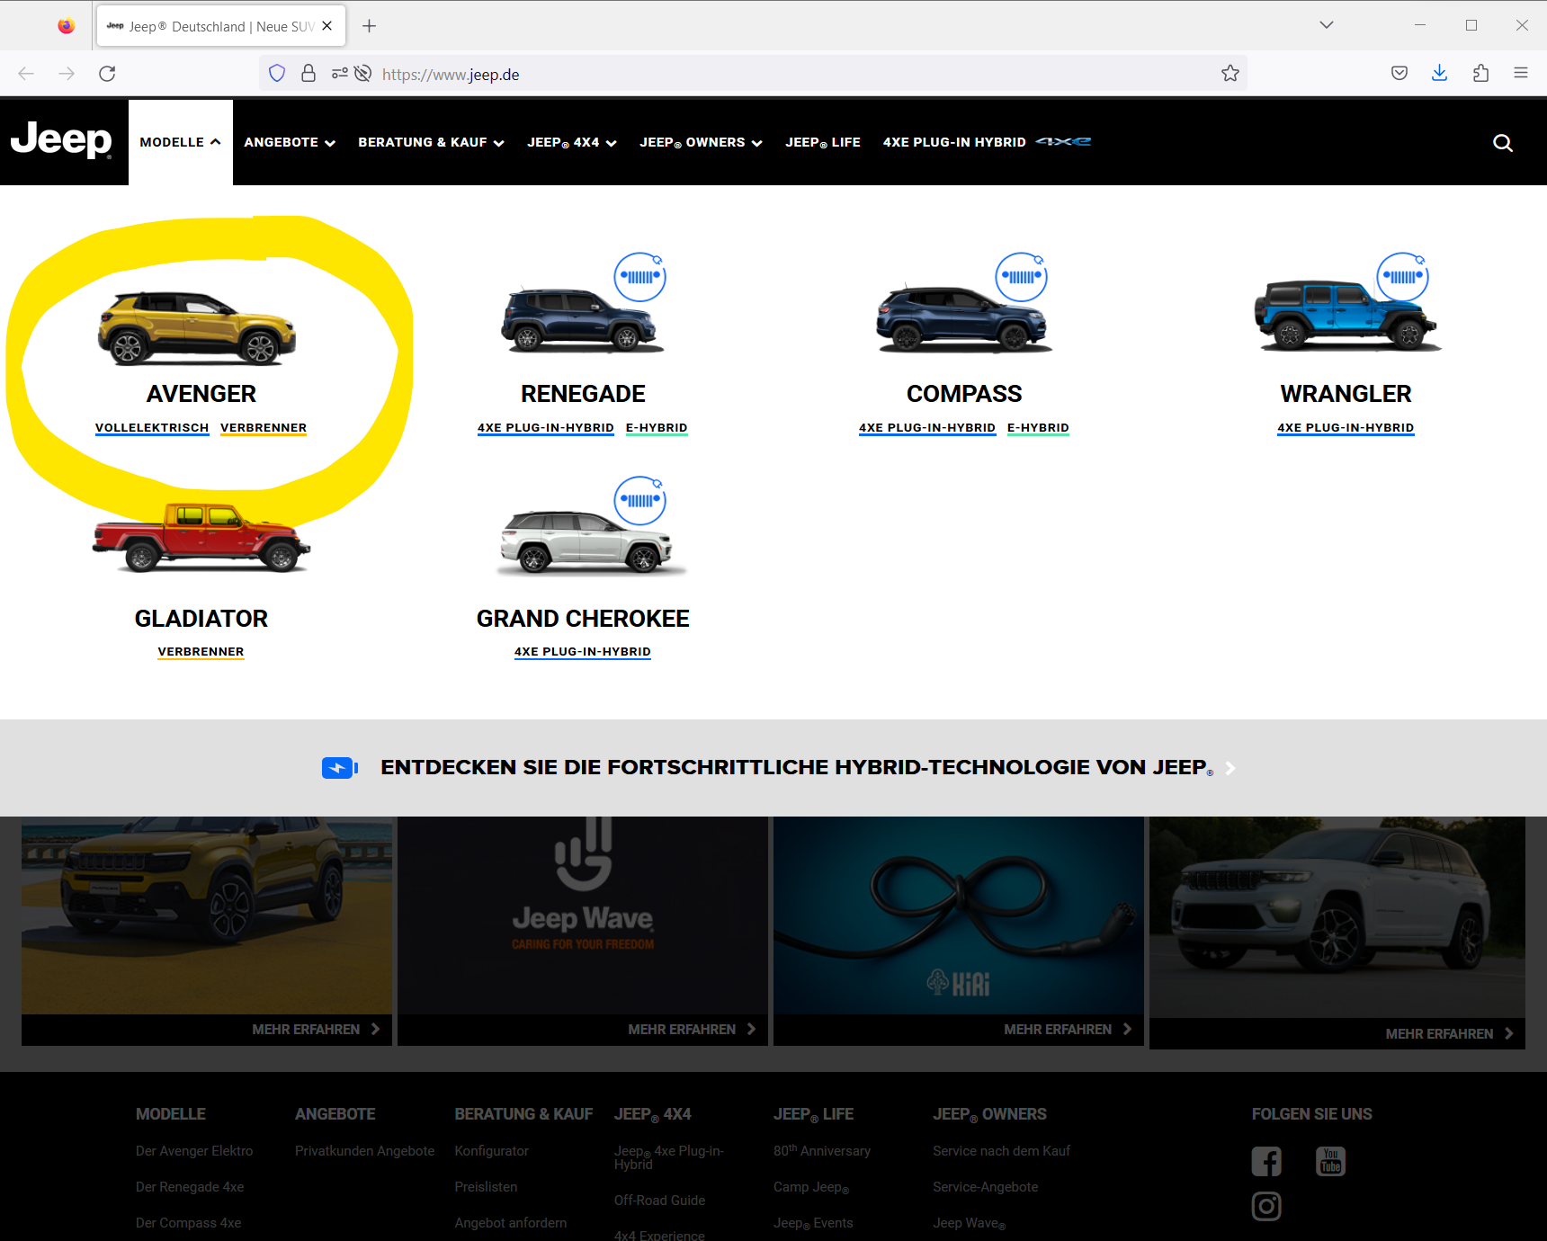Open Firefox downloads arrow icon
The image size is (1547, 1241).
(1439, 74)
